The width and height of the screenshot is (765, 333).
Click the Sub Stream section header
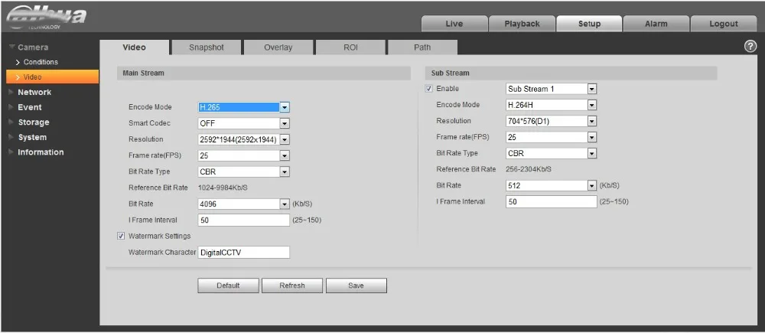click(x=571, y=73)
